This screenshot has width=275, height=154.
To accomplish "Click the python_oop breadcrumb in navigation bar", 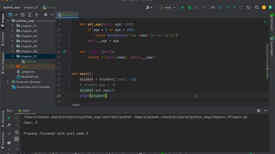I will (12, 8).
